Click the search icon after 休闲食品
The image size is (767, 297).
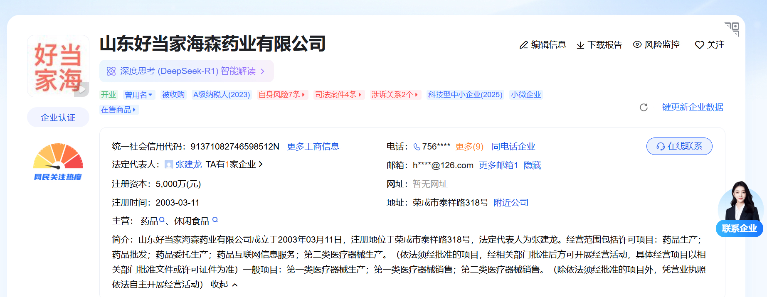215,220
